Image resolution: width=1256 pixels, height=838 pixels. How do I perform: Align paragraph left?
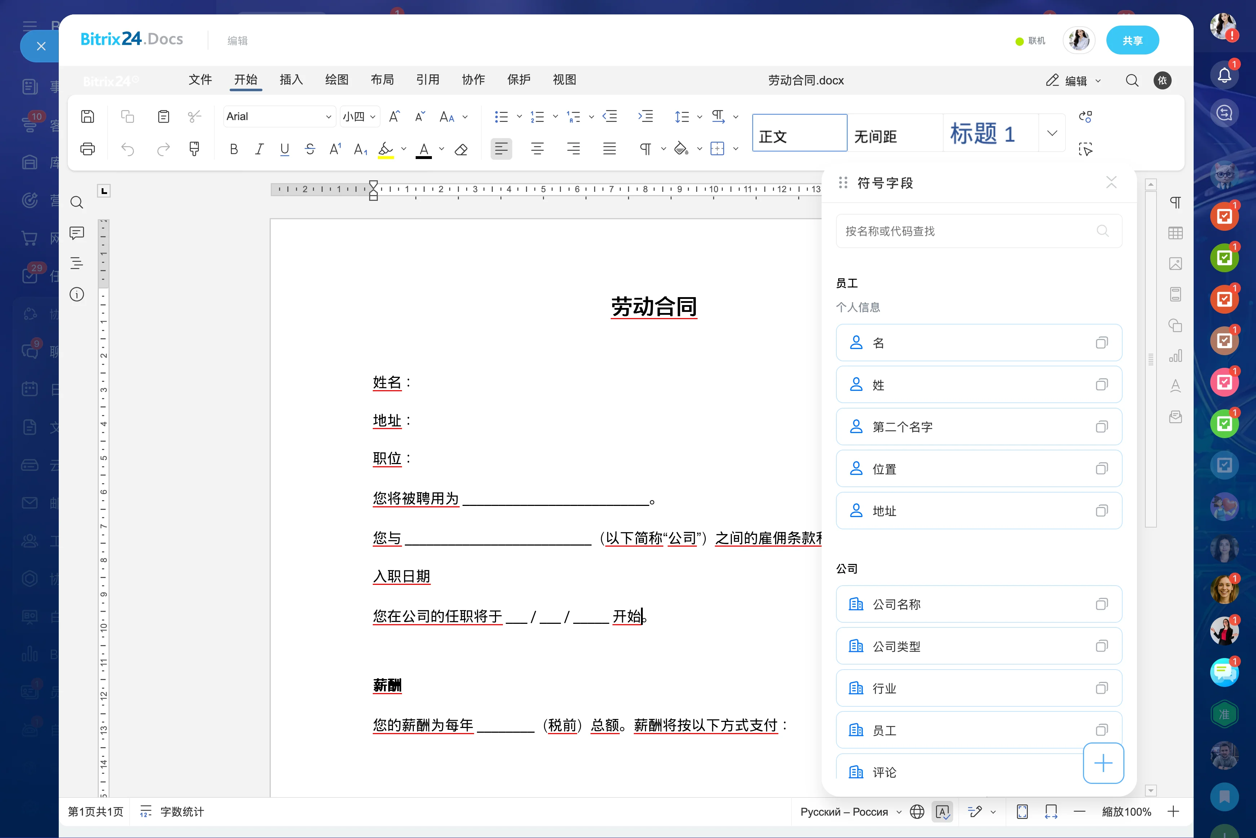501,149
